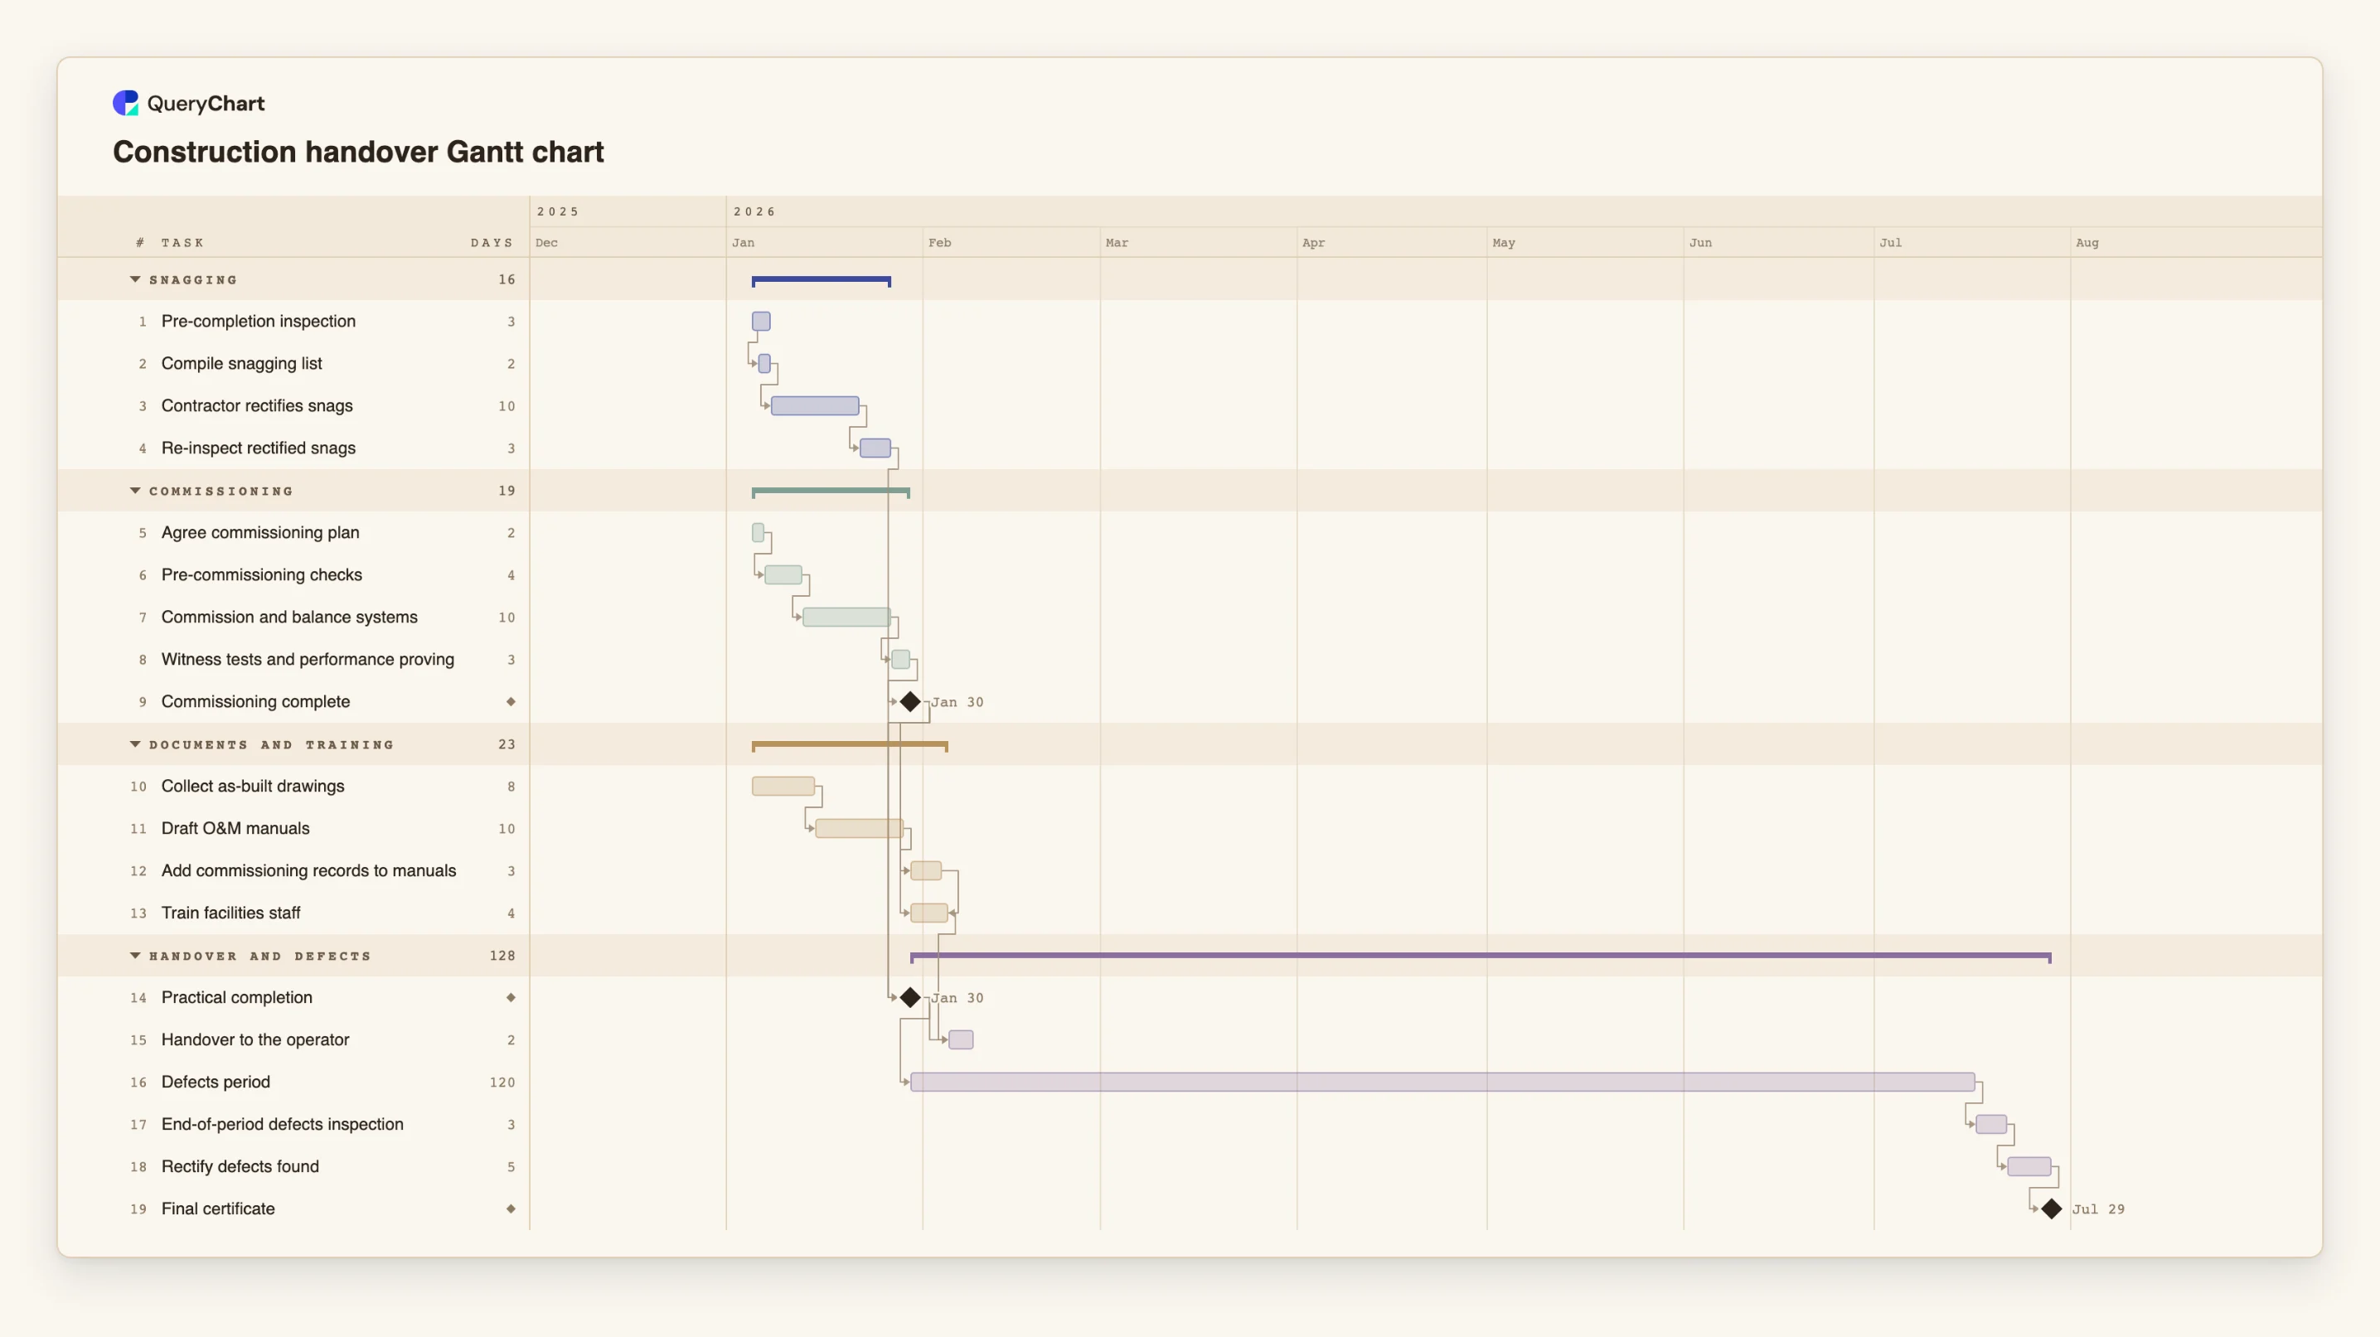This screenshot has width=2380, height=1337.
Task: Click the Pre-completion inspection task name
Action: (259, 322)
